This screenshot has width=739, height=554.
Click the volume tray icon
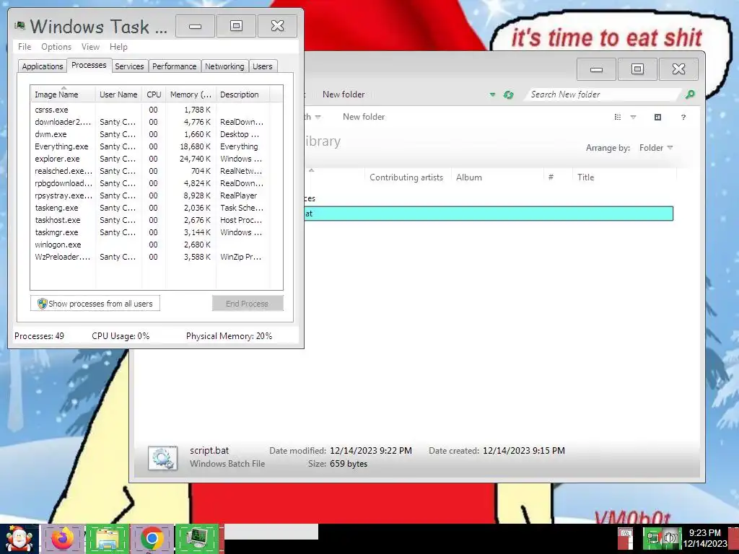pos(670,538)
